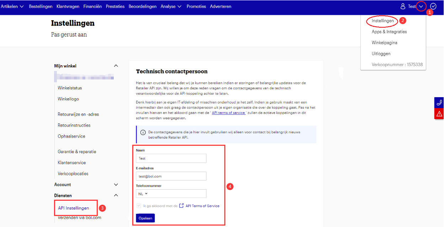Choose Uitloggen in the account menu
Image resolution: width=444 pixels, height=227 pixels.
tap(381, 54)
